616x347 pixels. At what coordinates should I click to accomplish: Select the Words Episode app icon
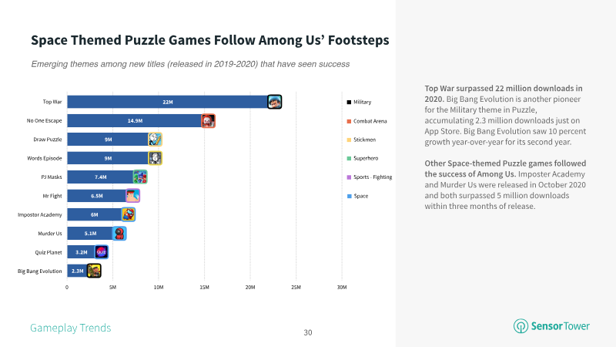point(156,158)
